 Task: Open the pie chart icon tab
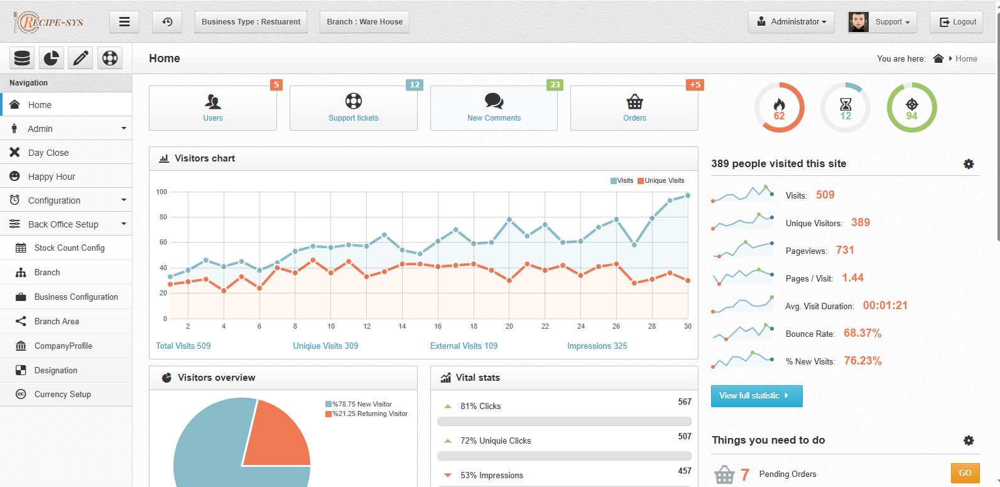click(51, 58)
